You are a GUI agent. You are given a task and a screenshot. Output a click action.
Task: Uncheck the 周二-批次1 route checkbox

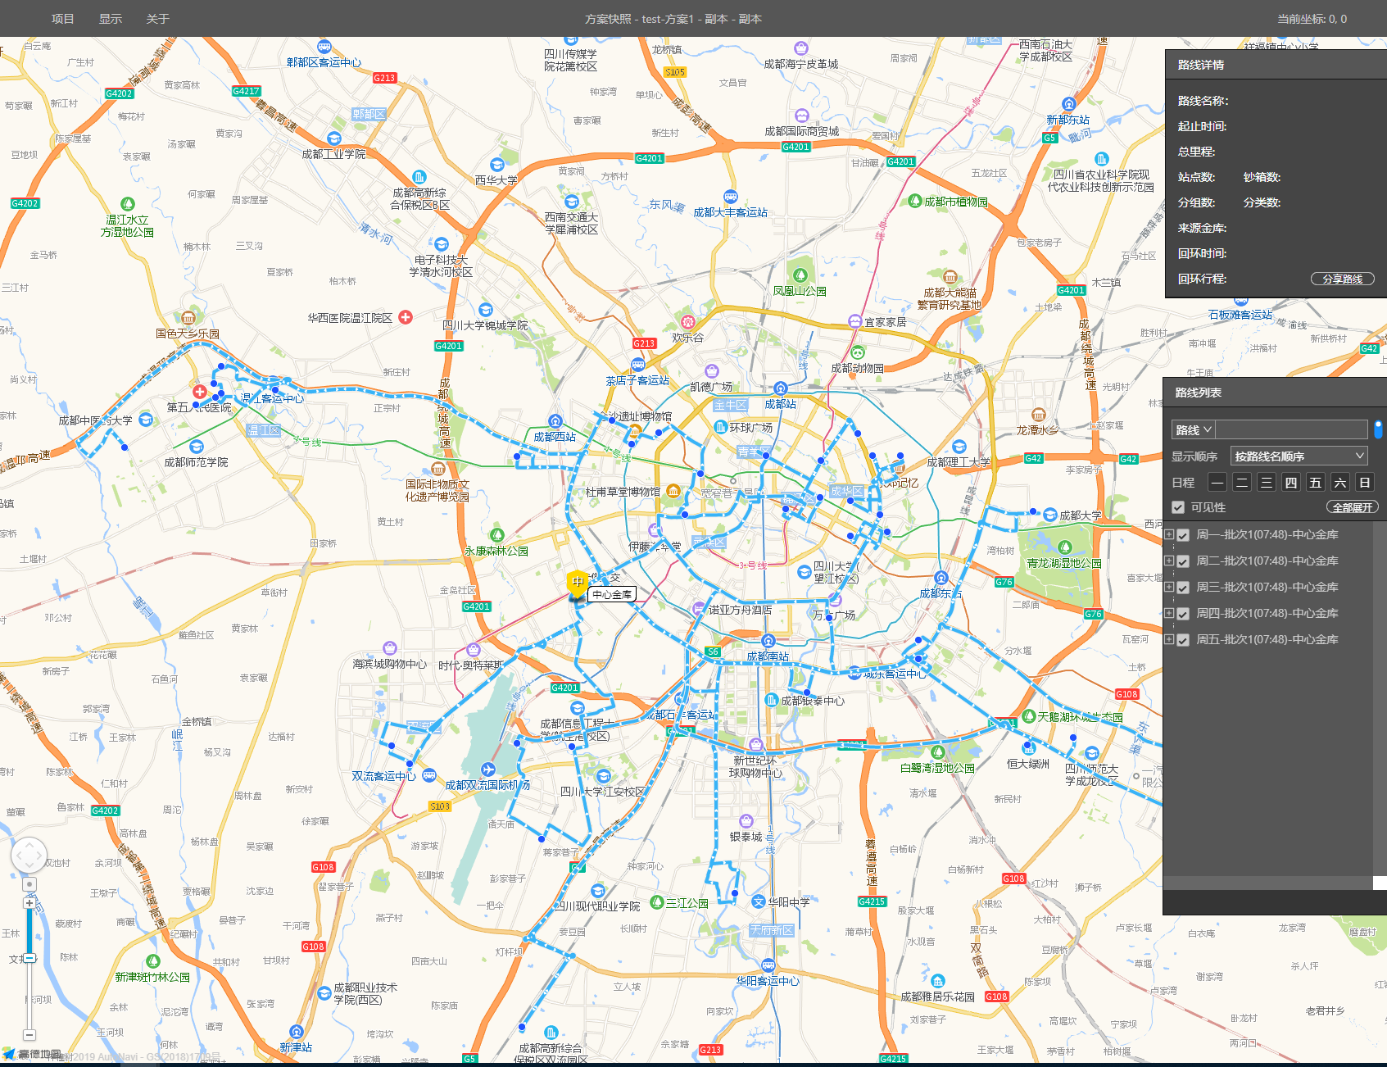tap(1183, 561)
